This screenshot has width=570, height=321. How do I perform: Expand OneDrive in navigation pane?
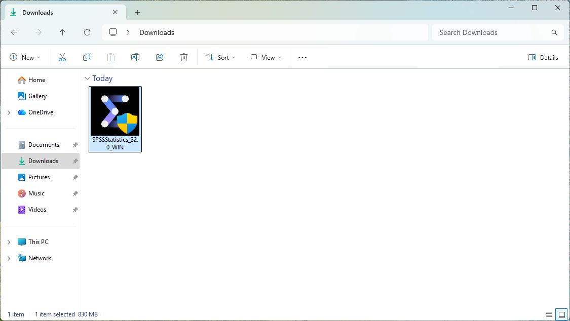pos(9,112)
